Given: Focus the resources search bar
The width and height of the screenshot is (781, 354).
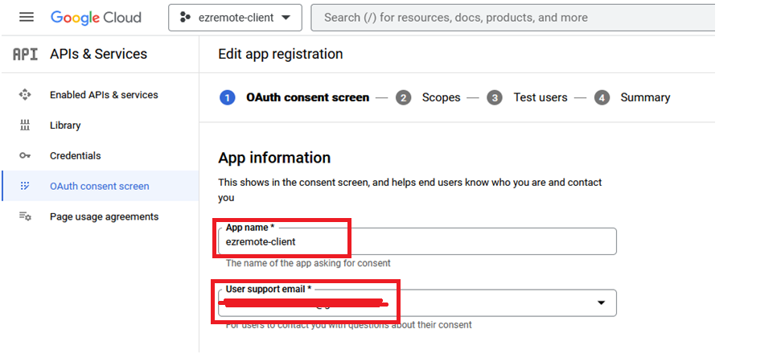Looking at the screenshot, I should click(x=513, y=18).
